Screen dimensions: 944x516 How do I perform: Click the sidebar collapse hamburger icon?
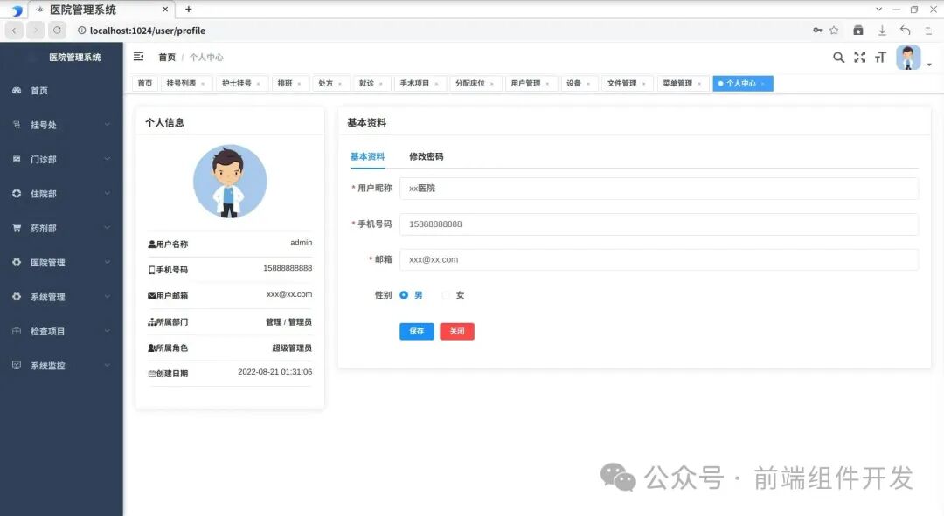click(137, 56)
